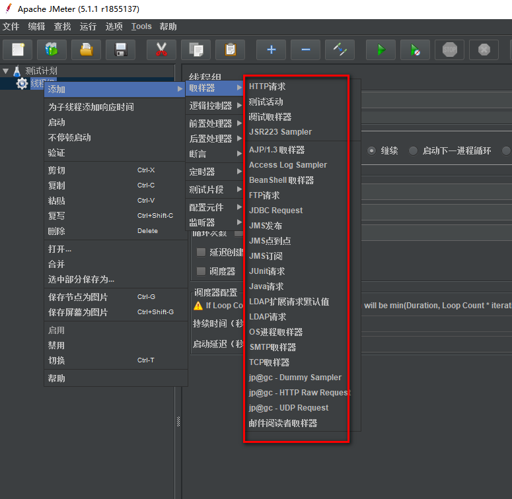Collapse the 测试计划 tree node
The width and height of the screenshot is (512, 499).
pos(5,71)
